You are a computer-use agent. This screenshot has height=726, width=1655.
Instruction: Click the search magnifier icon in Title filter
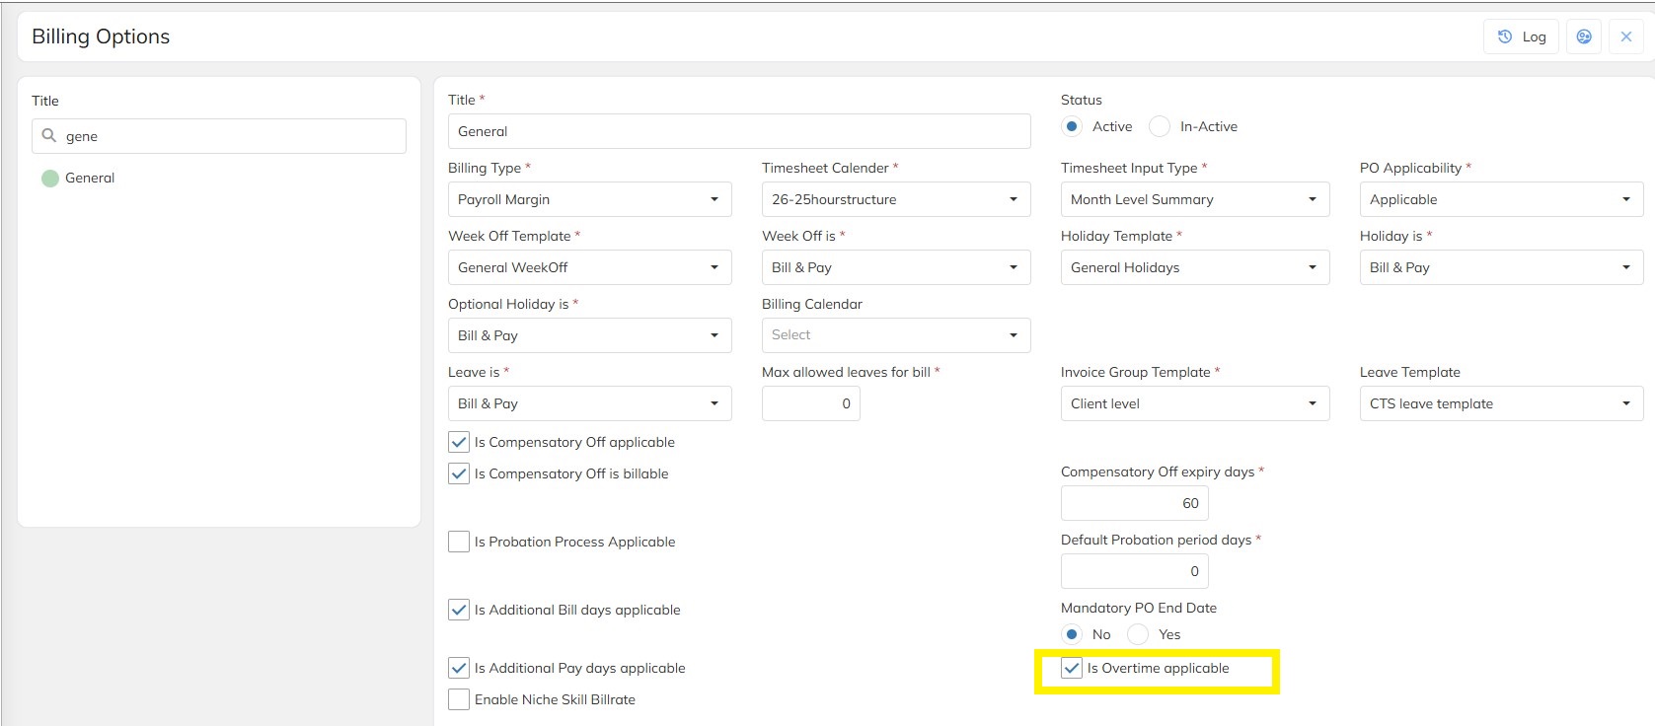[49, 136]
